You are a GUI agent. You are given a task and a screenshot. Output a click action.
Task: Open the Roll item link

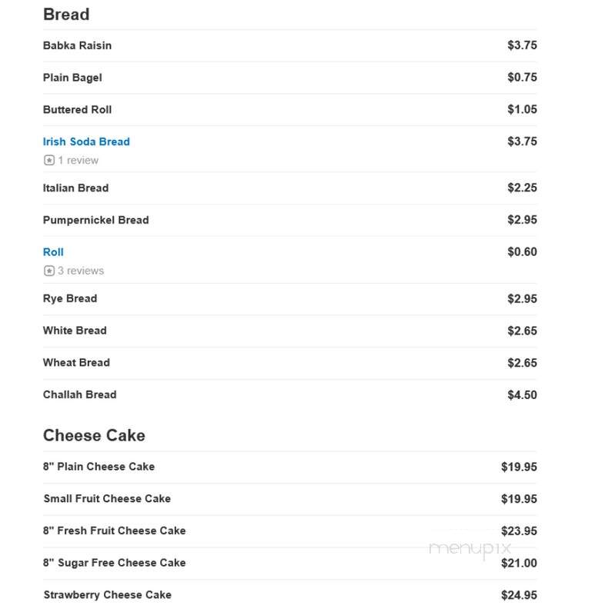[53, 252]
